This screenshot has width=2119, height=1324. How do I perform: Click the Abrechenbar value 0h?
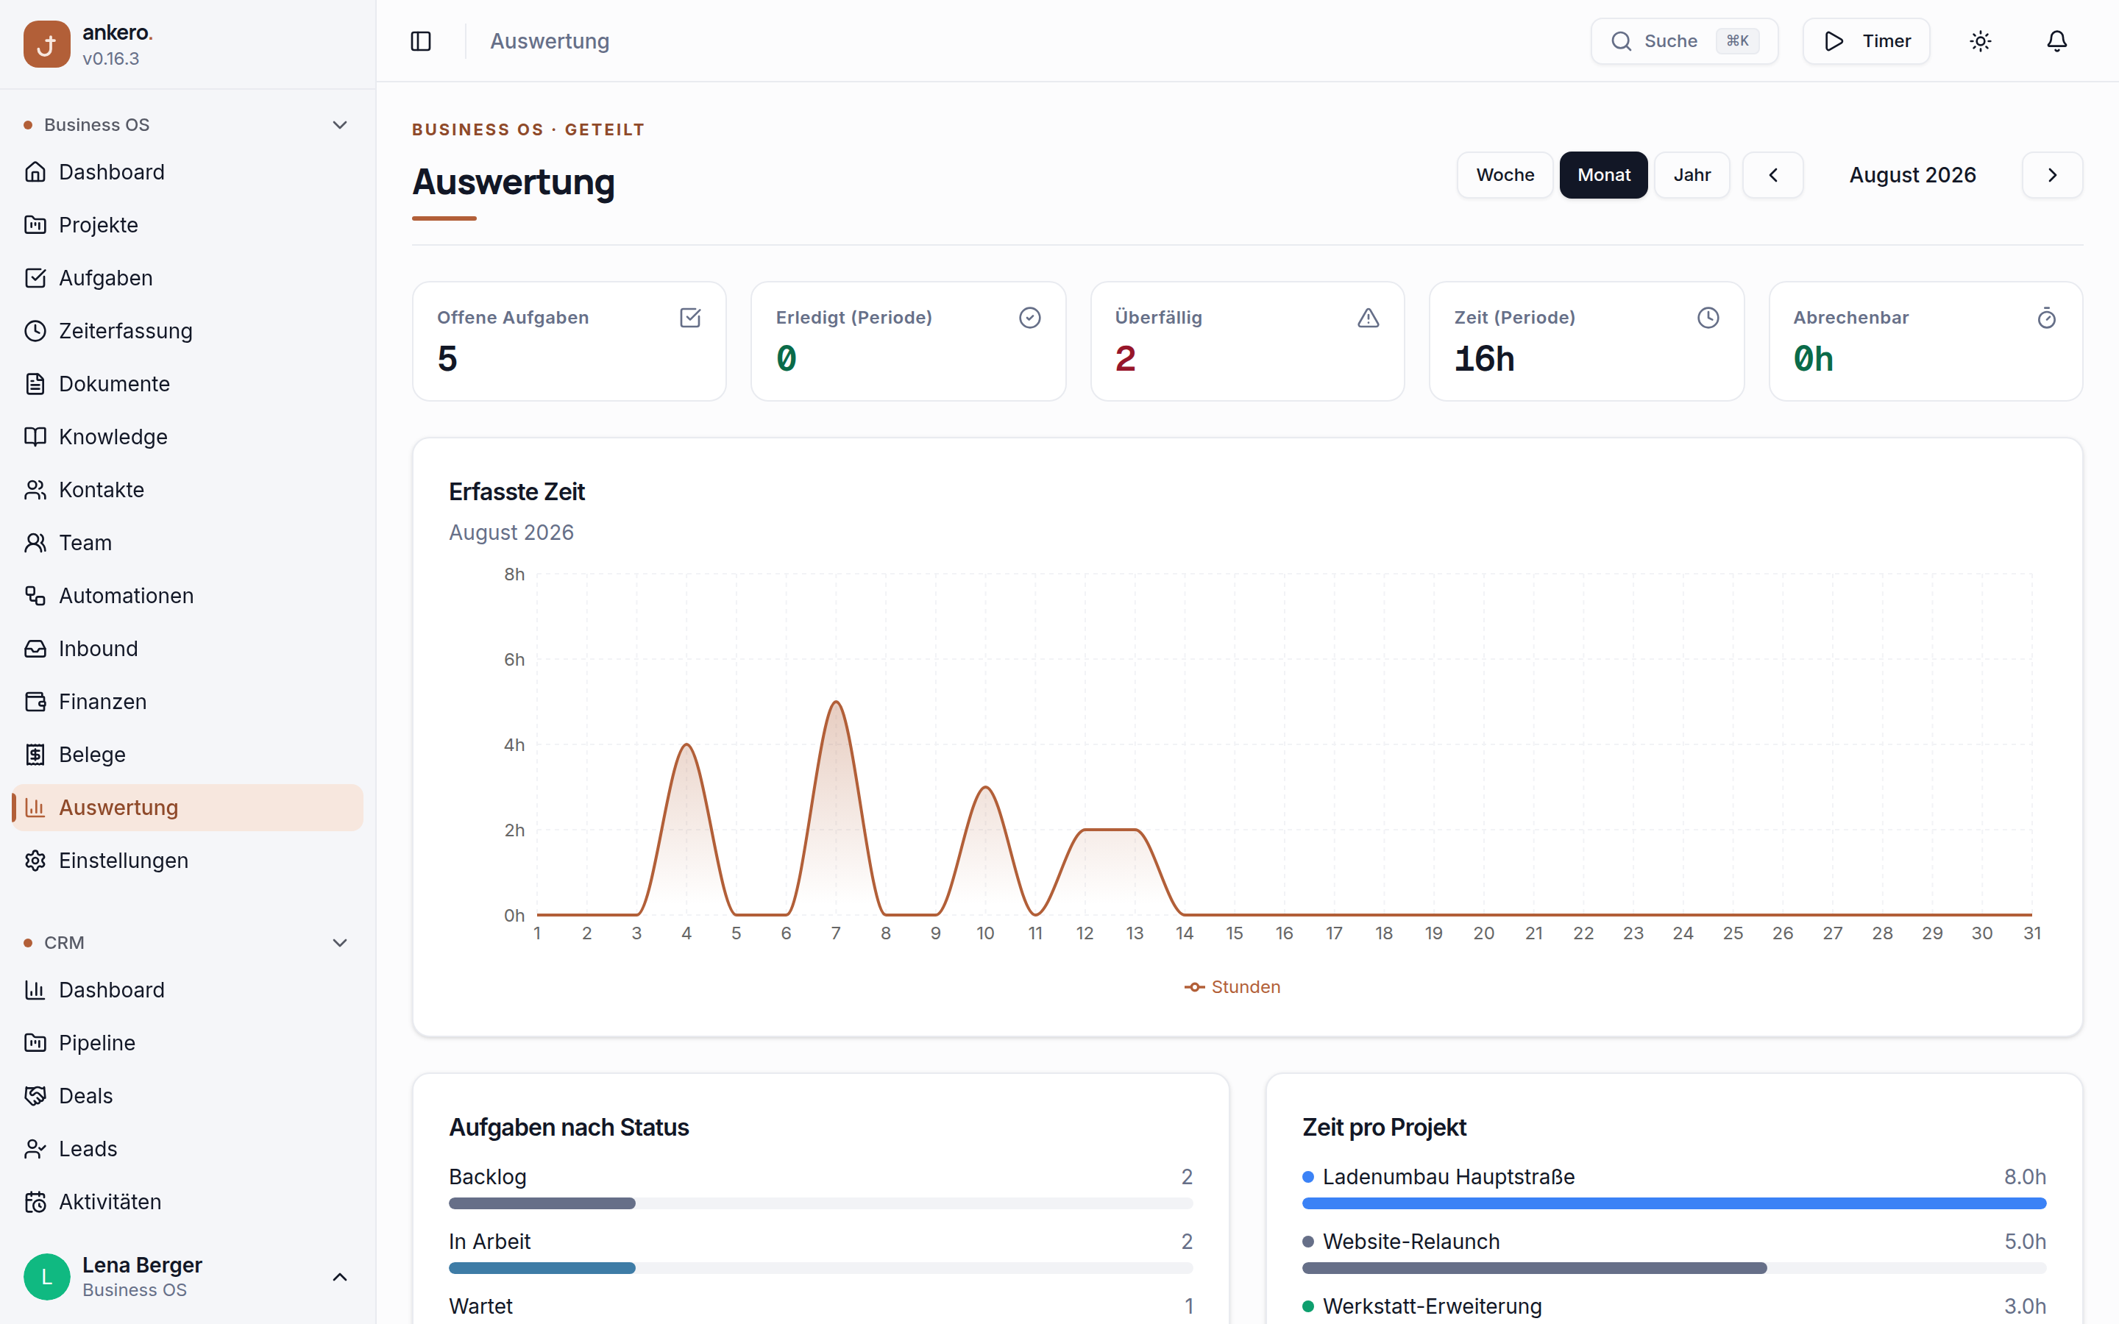1814,359
